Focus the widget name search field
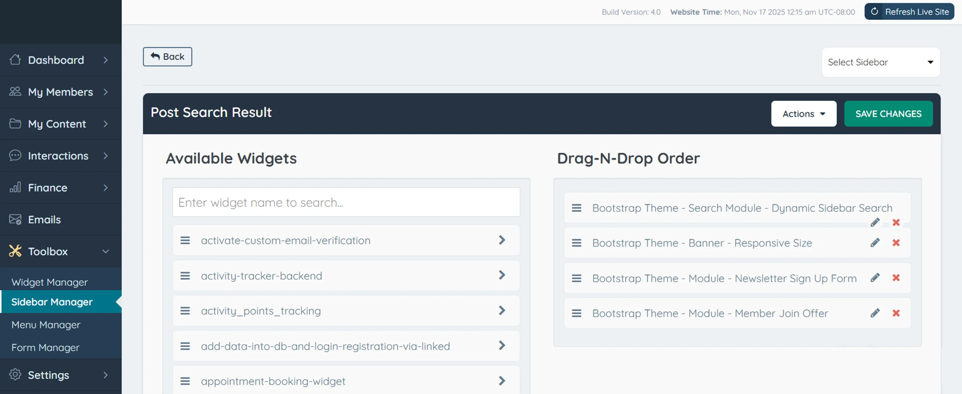962x394 pixels. tap(346, 203)
